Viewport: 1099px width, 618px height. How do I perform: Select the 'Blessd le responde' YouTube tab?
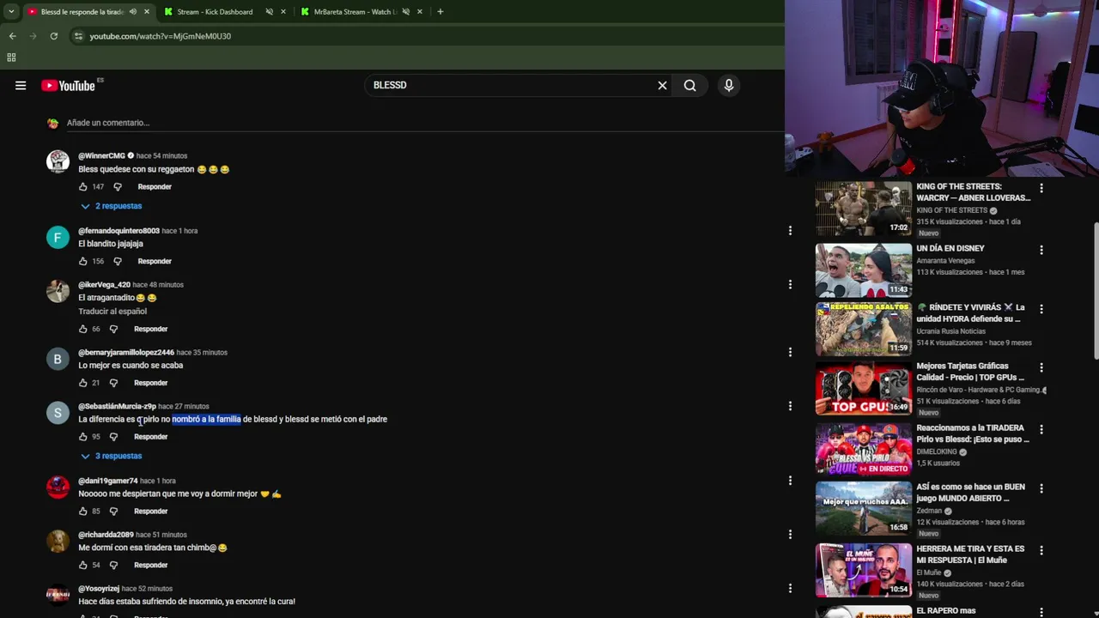click(82, 12)
